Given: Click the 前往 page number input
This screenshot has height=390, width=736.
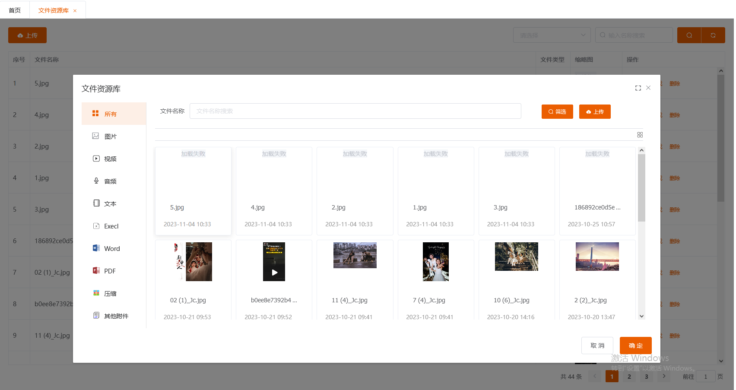Looking at the screenshot, I should (706, 377).
